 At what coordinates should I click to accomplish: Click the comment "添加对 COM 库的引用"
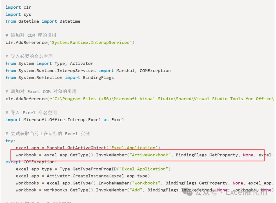[31, 35]
